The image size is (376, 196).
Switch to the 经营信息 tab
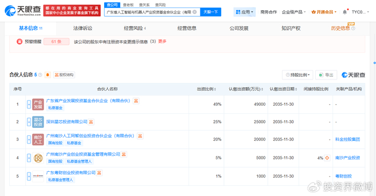(x=187, y=28)
